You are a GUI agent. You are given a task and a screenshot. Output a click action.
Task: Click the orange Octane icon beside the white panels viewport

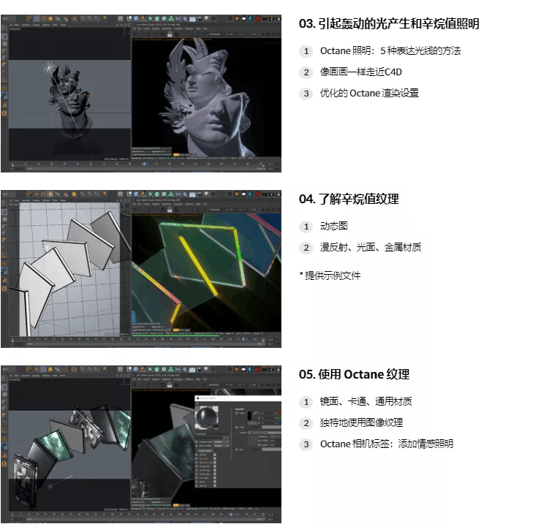4,289
